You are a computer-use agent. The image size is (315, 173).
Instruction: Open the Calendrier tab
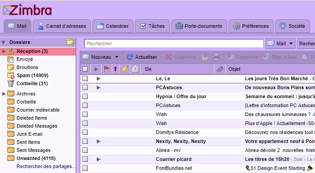pyautogui.click(x=113, y=26)
